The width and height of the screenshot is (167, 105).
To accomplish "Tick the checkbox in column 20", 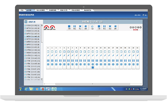I will pos(125,52).
